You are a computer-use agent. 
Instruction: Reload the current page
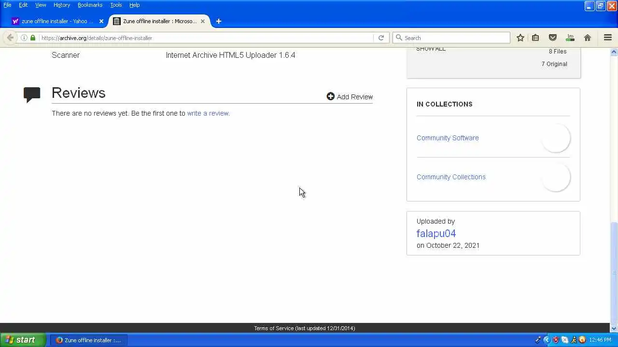381,38
